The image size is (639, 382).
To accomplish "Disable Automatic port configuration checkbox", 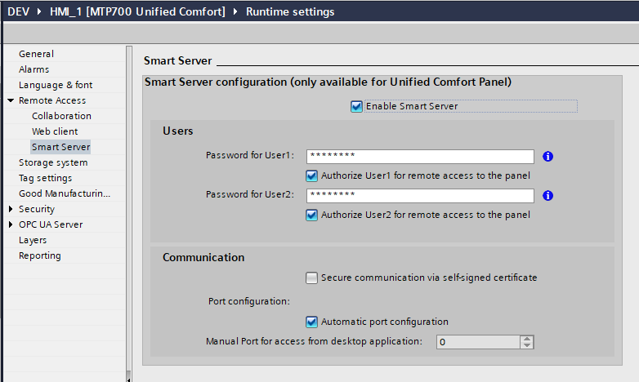I will click(311, 322).
